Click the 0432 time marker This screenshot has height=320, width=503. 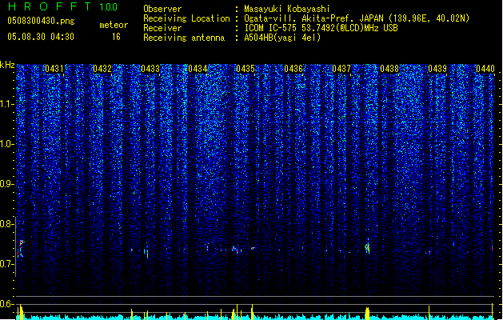(x=102, y=69)
